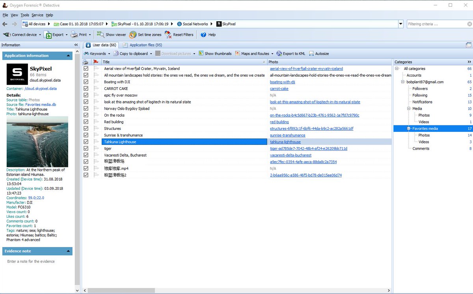The image size is (473, 294).
Task: Collapse the bobplant87@gmail.com node
Action: tap(403, 82)
